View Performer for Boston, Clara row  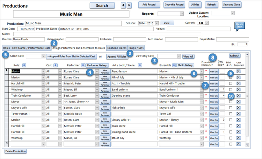(x=105, y=108)
